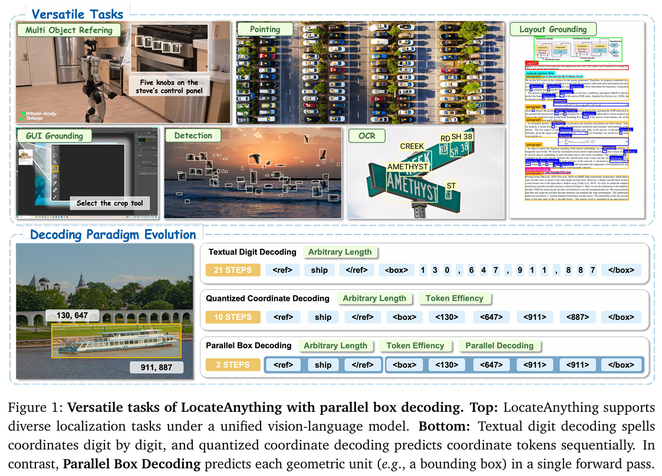Image resolution: width=662 pixels, height=476 pixels.
Task: Click the stove knobs zoomed inset
Action: (169, 48)
